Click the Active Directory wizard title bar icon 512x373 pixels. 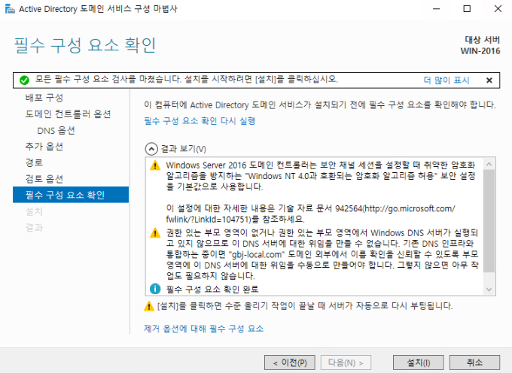click(10, 9)
